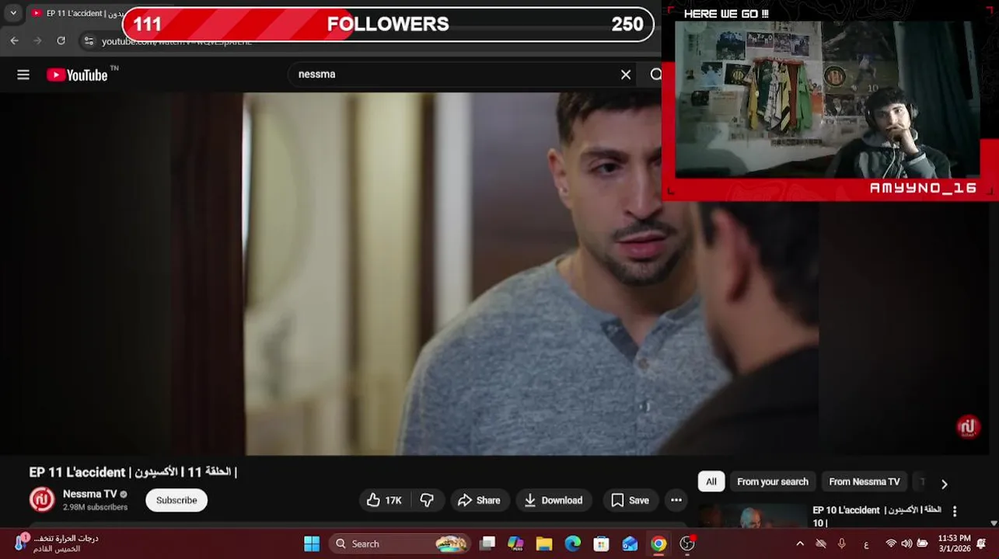Open the notifications bell icon
Viewport: 999px width, 559px height.
(x=982, y=543)
